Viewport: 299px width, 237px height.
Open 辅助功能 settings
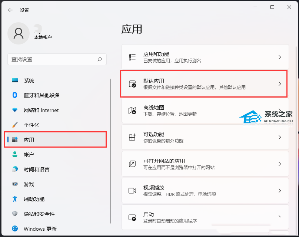[57, 199]
